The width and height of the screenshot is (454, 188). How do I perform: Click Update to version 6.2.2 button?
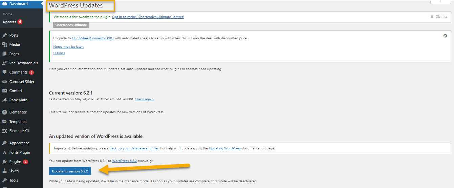(x=70, y=171)
